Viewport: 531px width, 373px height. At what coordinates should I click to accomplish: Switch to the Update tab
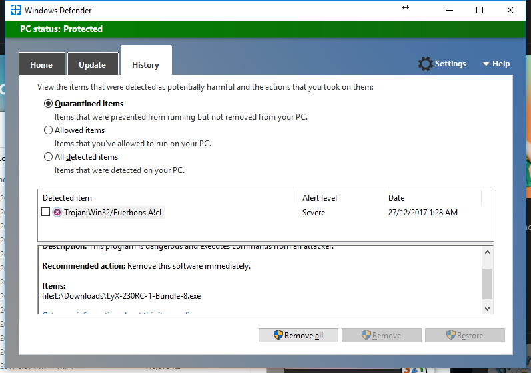(x=93, y=64)
